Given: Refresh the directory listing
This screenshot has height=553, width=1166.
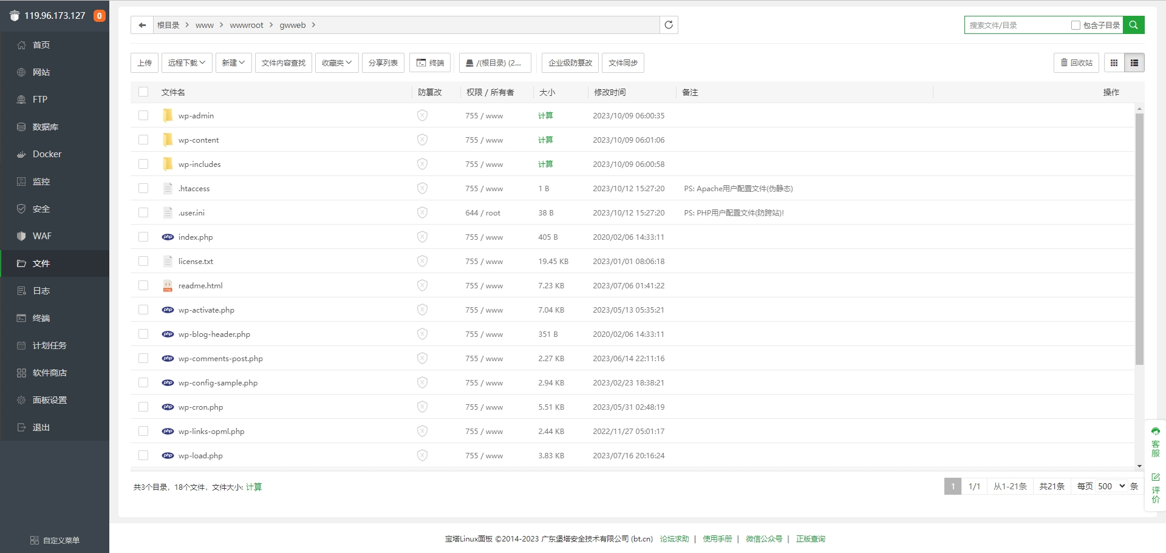Looking at the screenshot, I should 669,25.
